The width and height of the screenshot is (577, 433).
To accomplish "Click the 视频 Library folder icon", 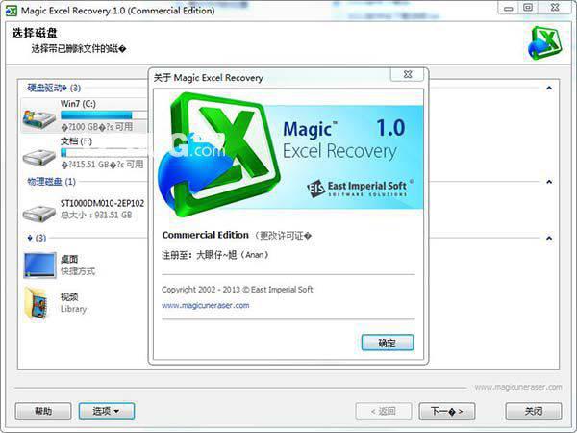I will tap(37, 303).
